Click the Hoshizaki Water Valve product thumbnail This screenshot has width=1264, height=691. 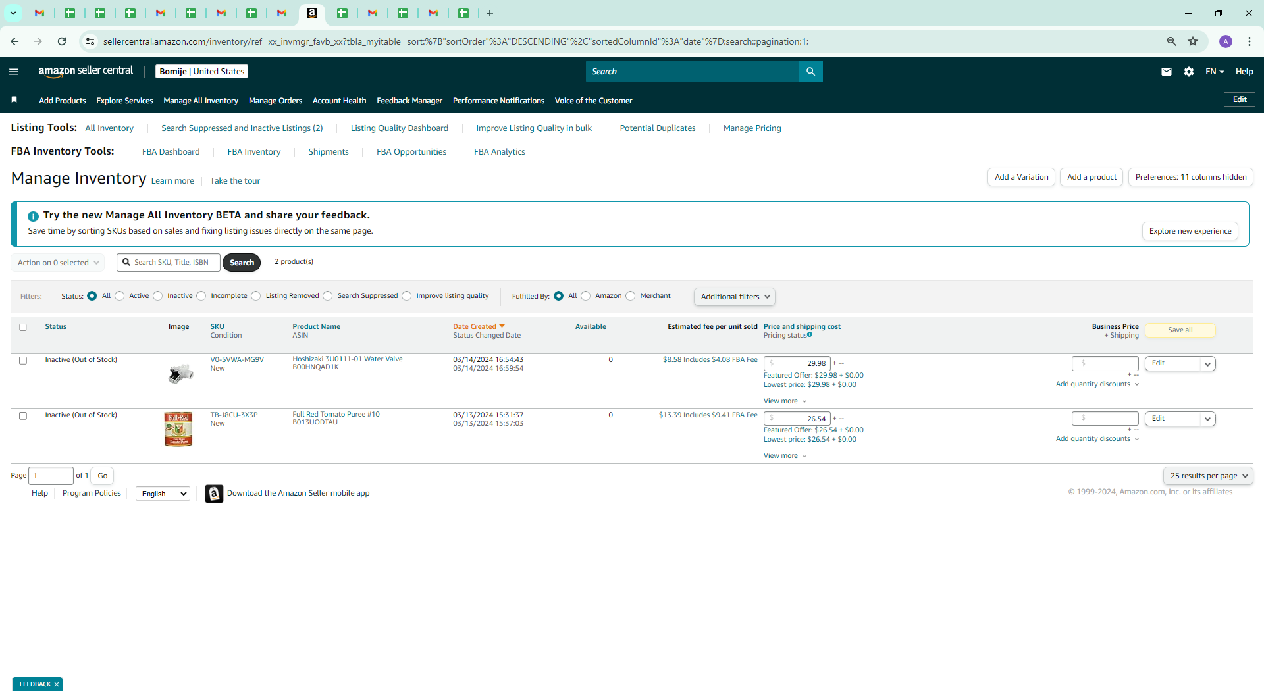(x=180, y=374)
